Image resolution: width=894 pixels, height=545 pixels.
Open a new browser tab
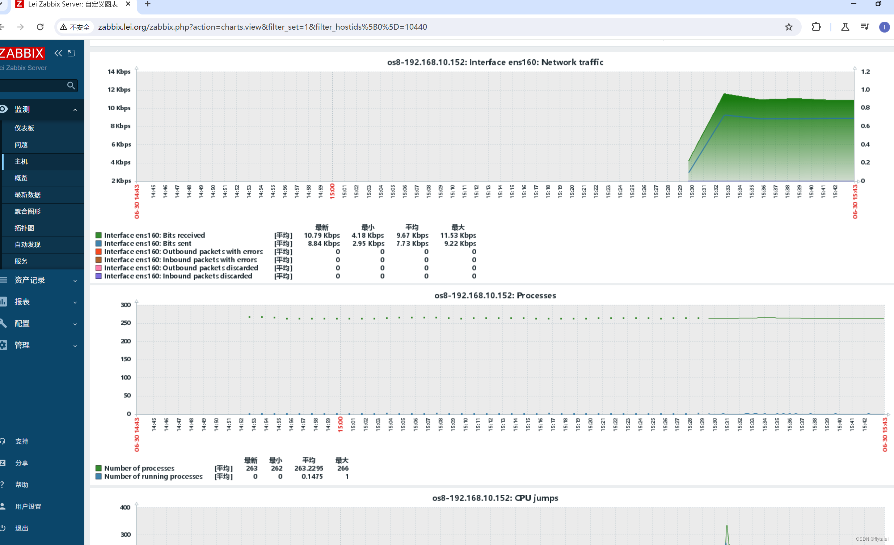tap(148, 4)
